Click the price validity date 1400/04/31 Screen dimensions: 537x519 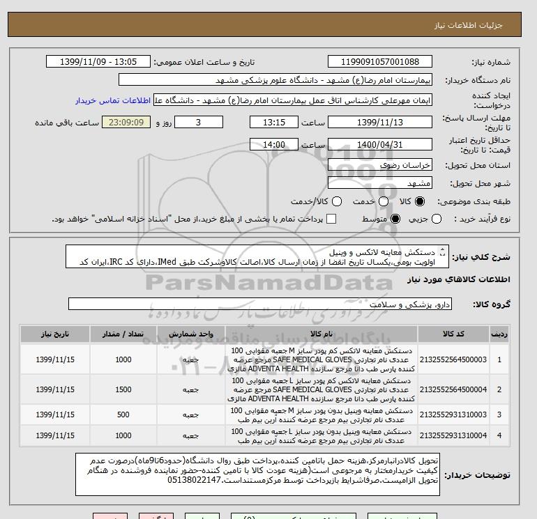coord(380,144)
